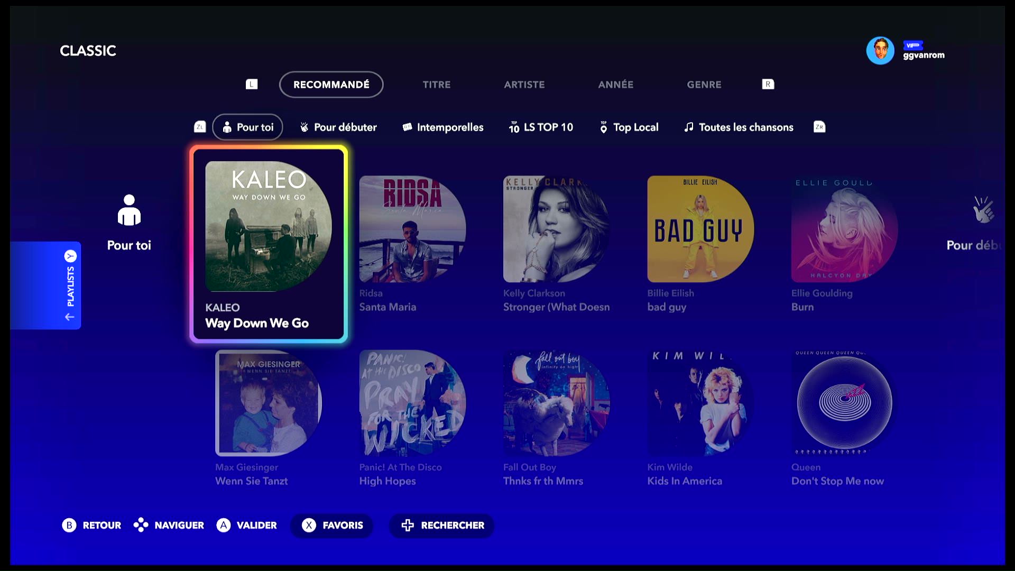
Task: Select Kim Wilde Kids In America cover
Action: [x=700, y=403]
